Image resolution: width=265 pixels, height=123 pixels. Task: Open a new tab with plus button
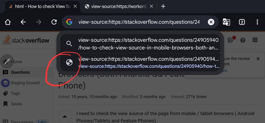[163, 6]
